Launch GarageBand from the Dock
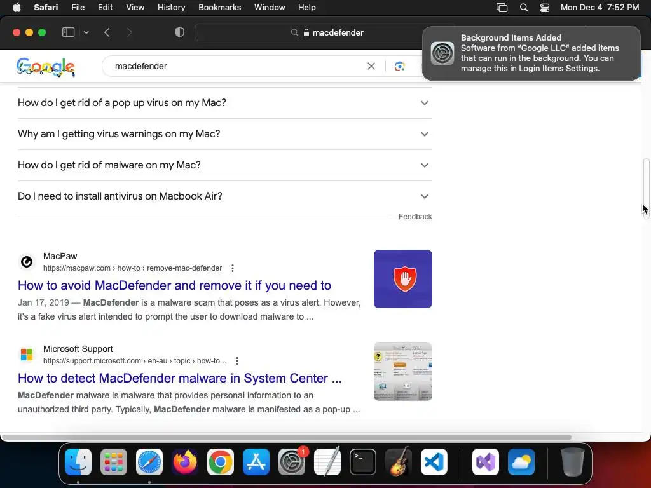651x488 pixels. [x=399, y=462]
